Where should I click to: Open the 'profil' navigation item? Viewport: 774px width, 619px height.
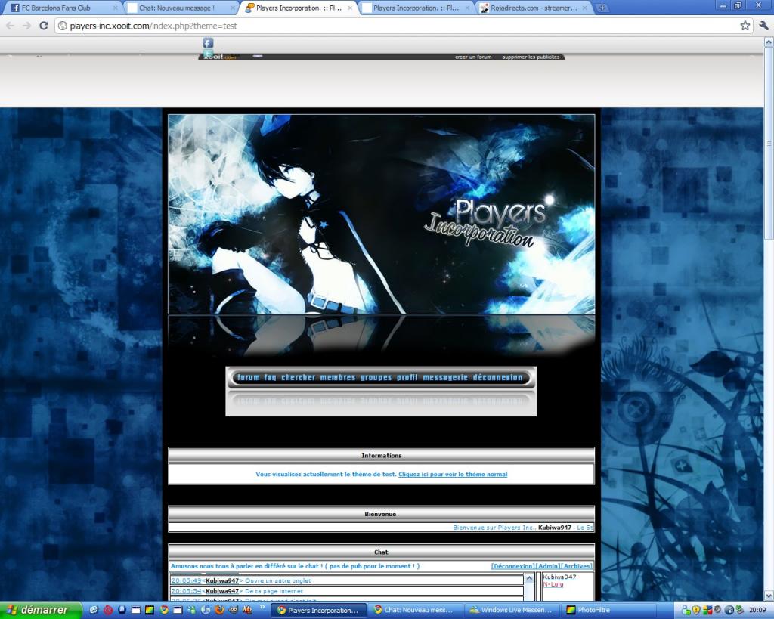tap(407, 378)
